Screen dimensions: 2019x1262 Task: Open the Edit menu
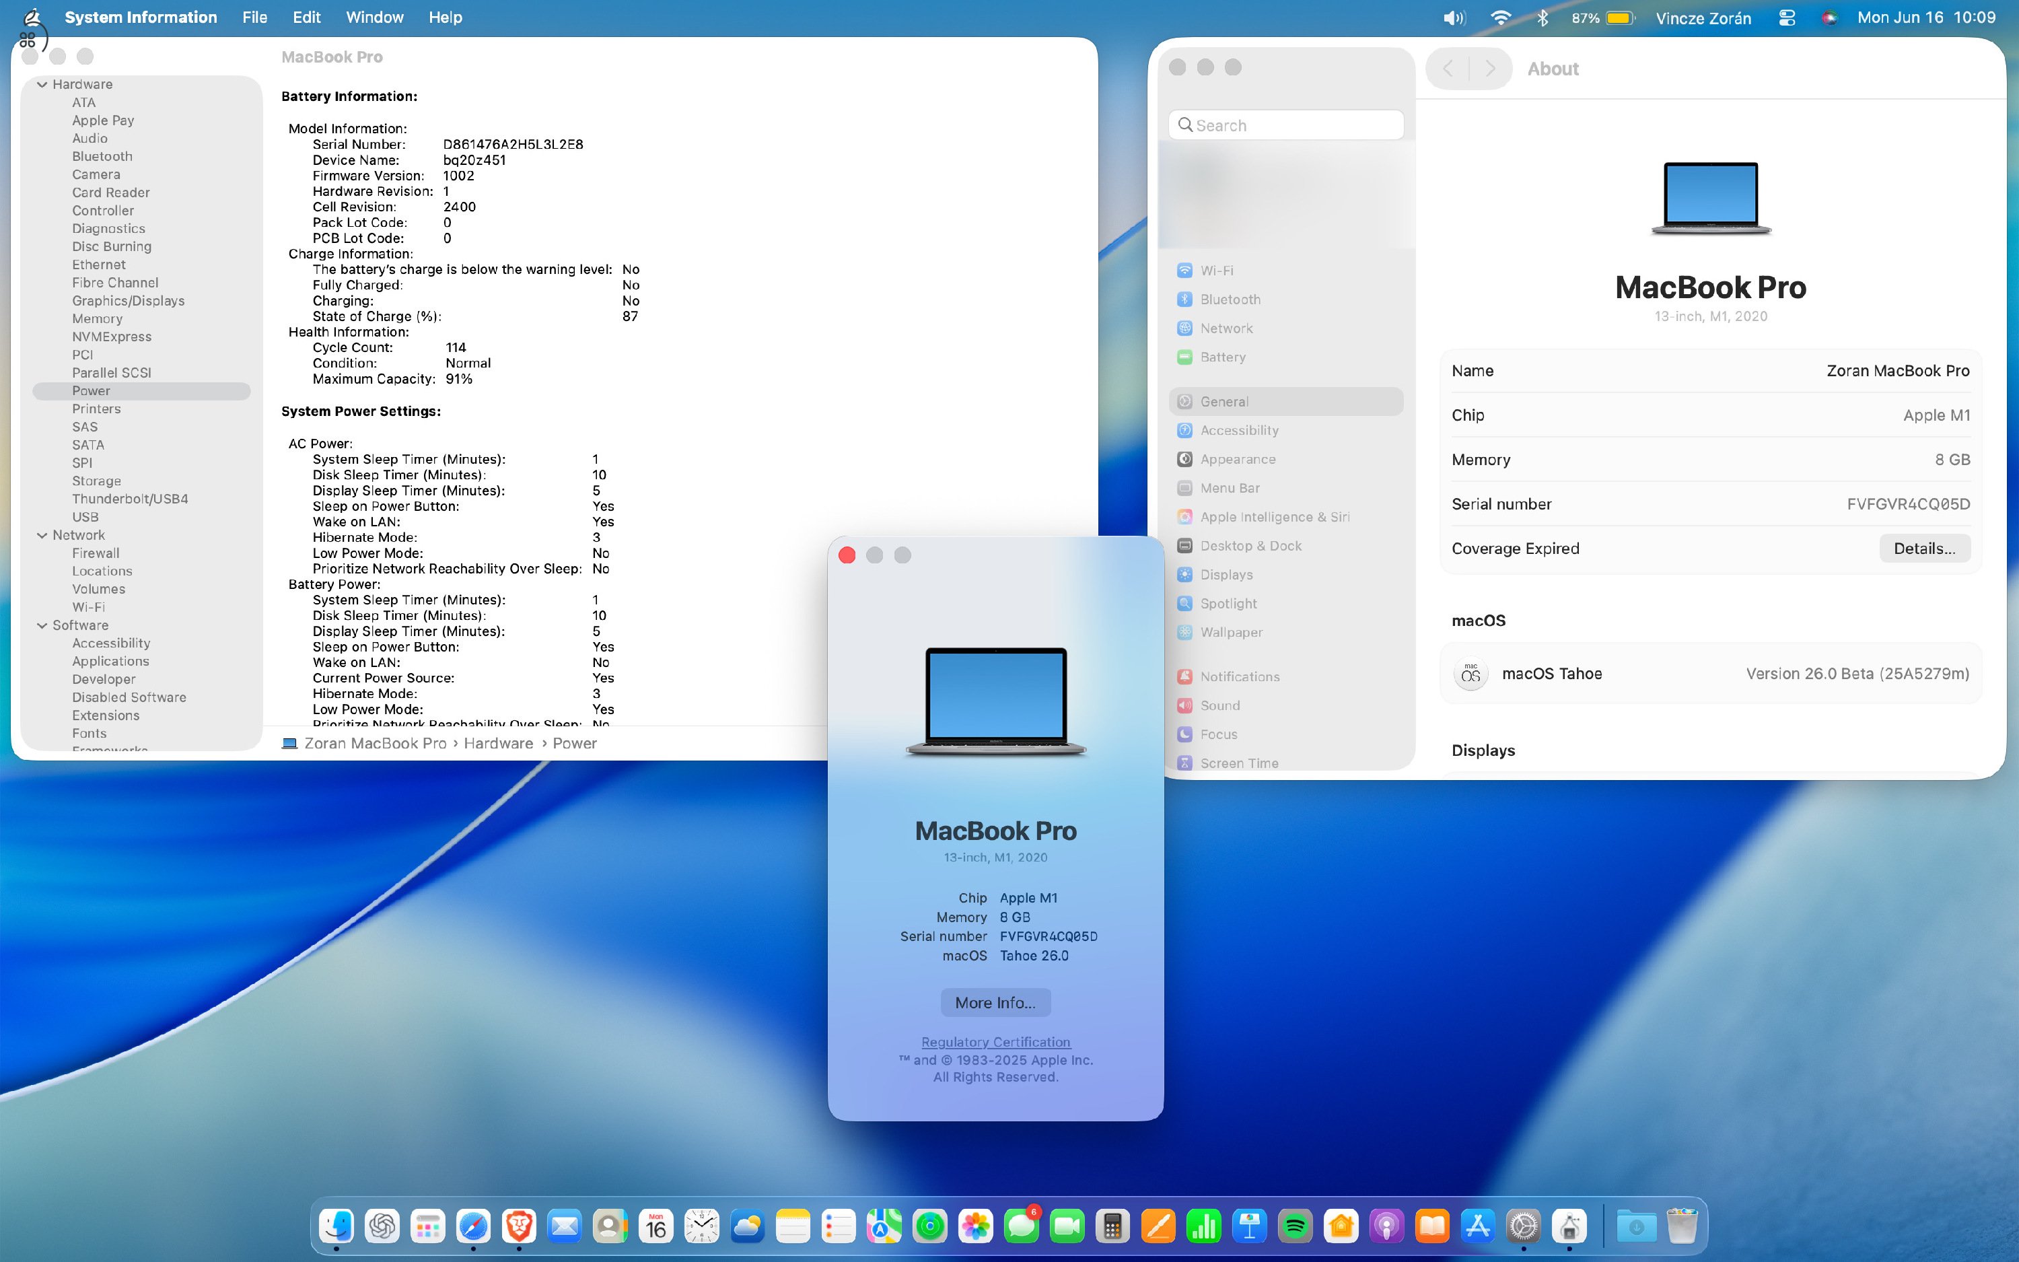[306, 17]
